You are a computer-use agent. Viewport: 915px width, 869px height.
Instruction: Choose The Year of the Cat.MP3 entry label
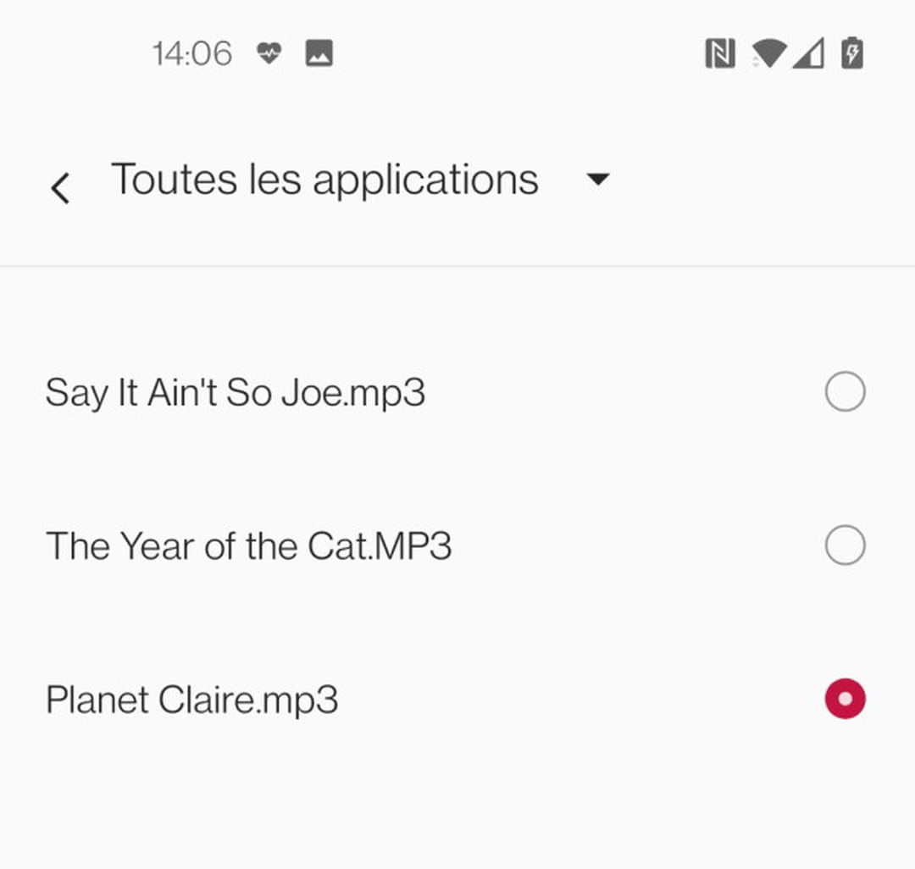coord(248,546)
